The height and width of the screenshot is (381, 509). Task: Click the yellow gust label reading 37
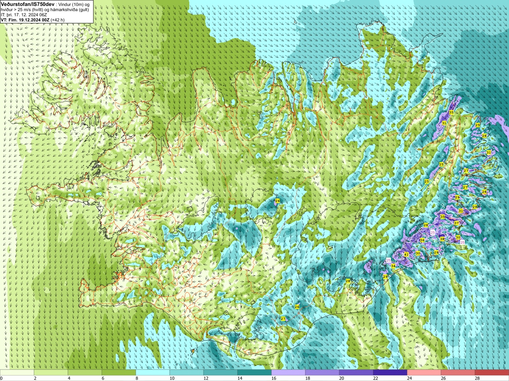tap(457, 223)
